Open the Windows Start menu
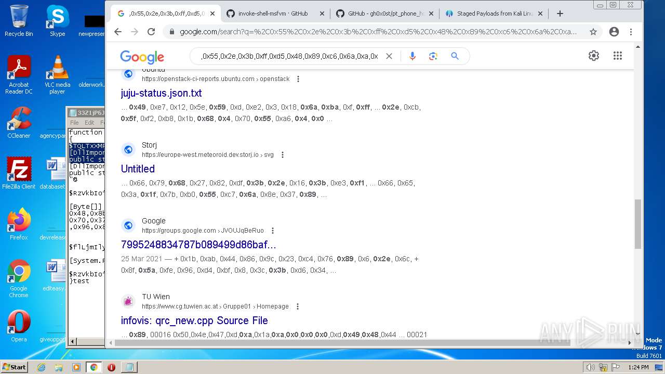The height and width of the screenshot is (374, 665). click(x=15, y=367)
